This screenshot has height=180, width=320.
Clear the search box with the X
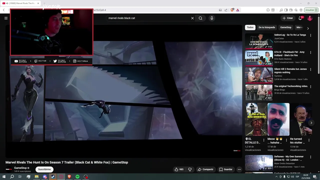(192, 18)
